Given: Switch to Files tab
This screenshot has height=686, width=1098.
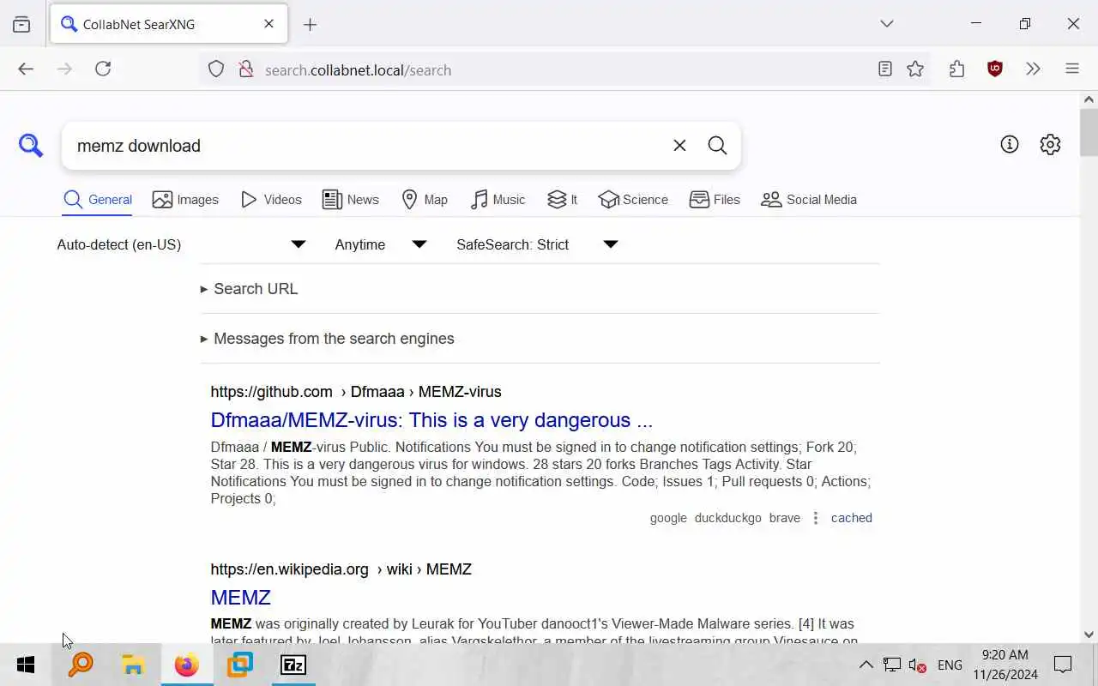Looking at the screenshot, I should coord(715,200).
